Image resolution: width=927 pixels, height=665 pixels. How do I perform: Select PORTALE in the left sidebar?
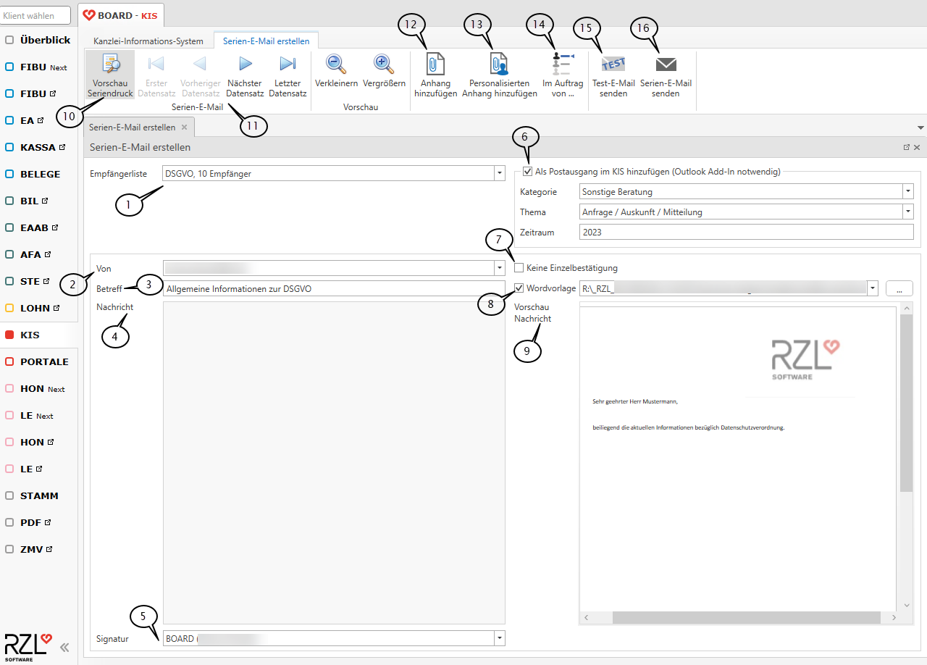[x=43, y=361]
